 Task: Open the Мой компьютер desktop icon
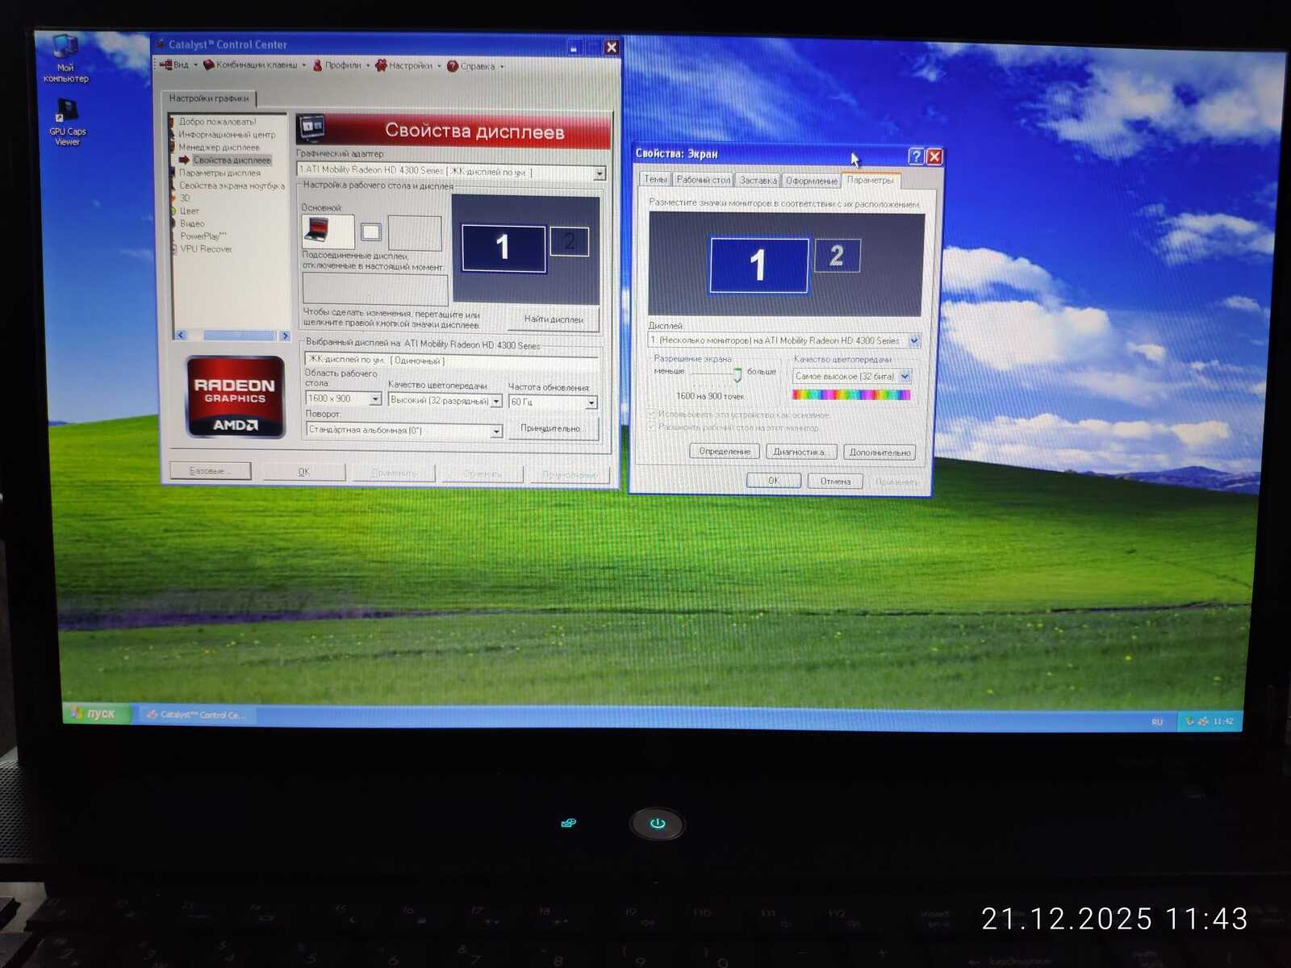tap(65, 59)
